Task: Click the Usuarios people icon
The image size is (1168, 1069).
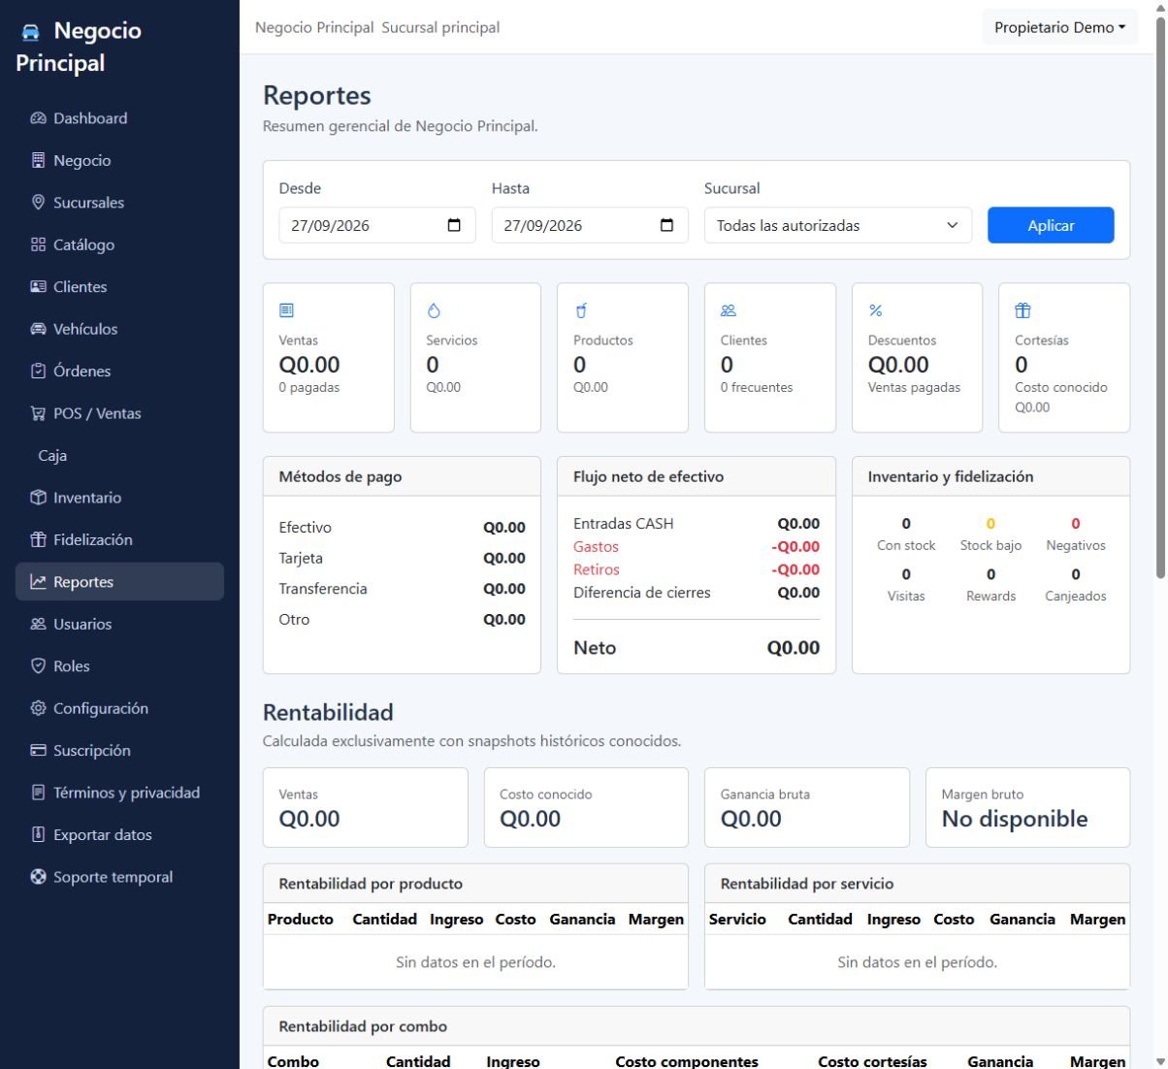Action: [38, 624]
